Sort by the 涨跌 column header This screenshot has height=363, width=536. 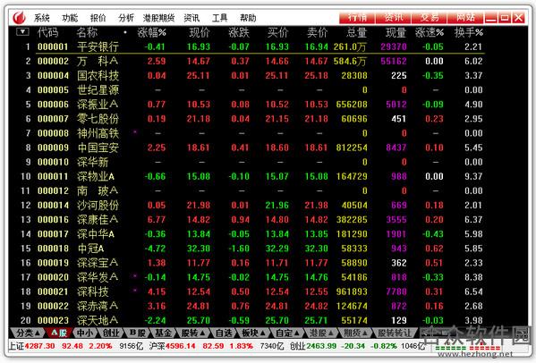(x=239, y=32)
